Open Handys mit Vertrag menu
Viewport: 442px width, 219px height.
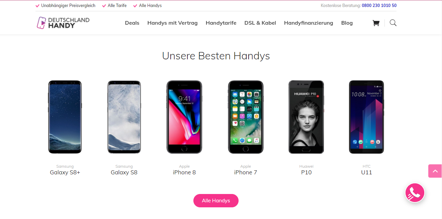(172, 23)
